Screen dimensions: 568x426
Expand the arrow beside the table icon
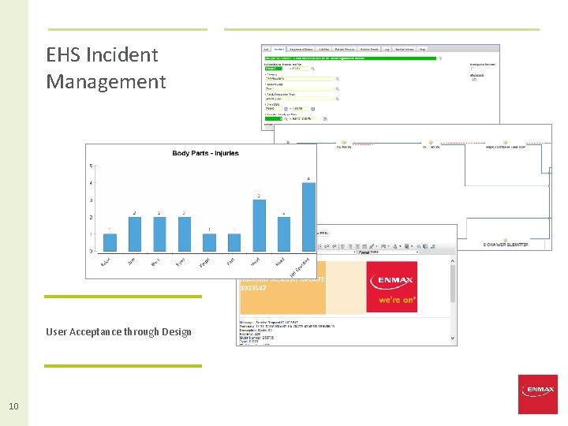pyautogui.click(x=389, y=246)
